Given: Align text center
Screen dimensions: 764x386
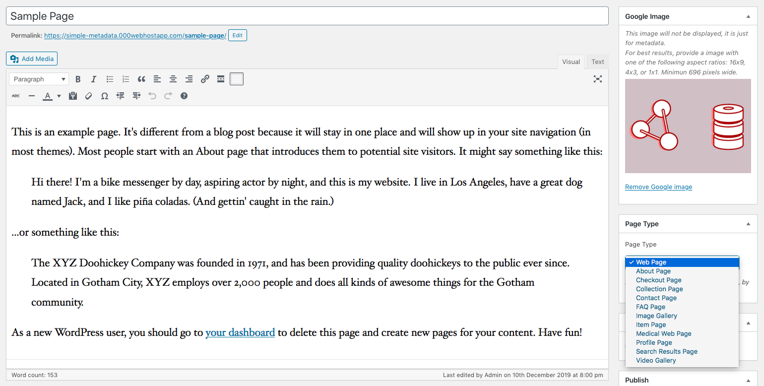Looking at the screenshot, I should pyautogui.click(x=173, y=79).
